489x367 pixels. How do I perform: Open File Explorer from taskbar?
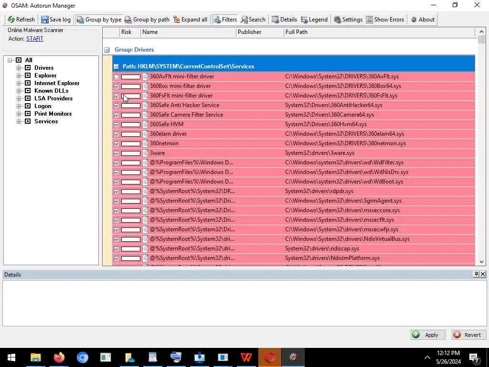click(x=35, y=357)
